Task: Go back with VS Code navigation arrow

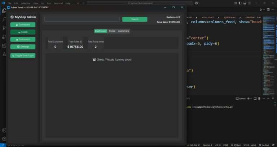Action: click(78, 3)
